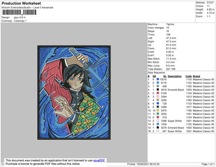
Task: Click the design name 'giyu 4,8 in'
Action: pos(20,18)
